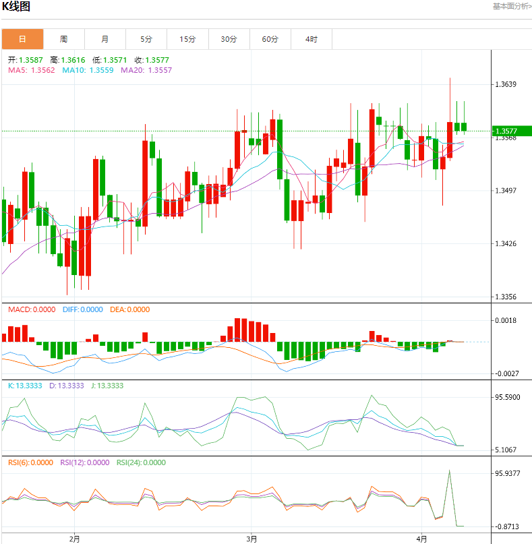This screenshot has width=532, height=544.
Task: Click the MA5 moving average label
Action: (32, 70)
